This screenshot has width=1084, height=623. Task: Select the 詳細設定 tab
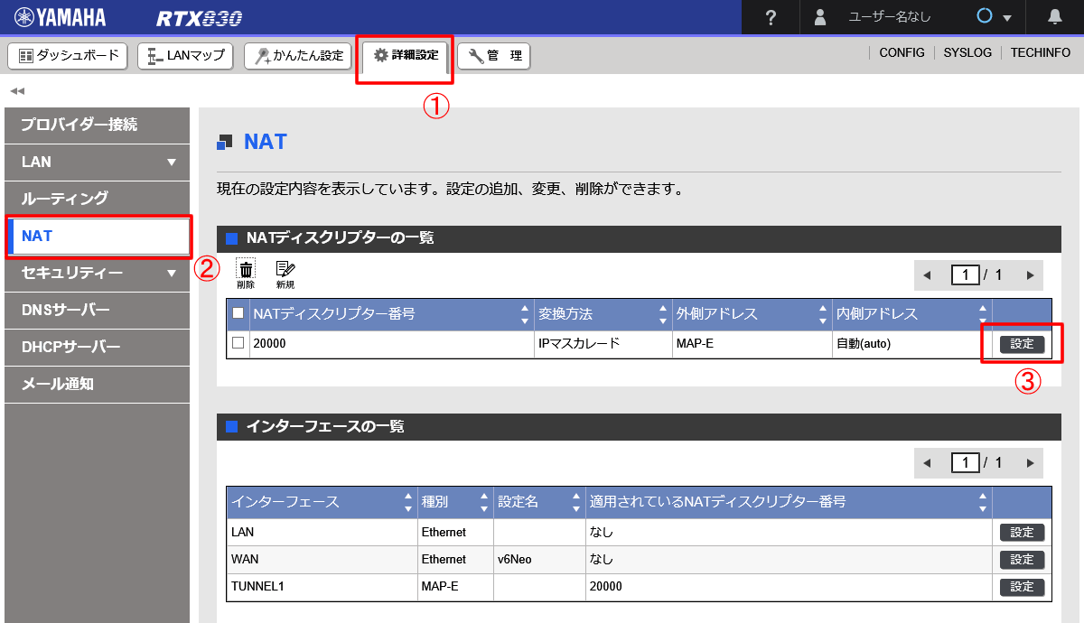click(405, 56)
